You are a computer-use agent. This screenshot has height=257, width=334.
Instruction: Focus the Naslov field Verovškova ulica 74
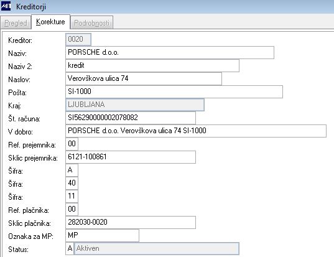coord(144,78)
